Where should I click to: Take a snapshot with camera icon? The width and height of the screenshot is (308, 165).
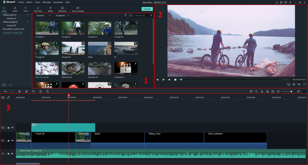294,84
